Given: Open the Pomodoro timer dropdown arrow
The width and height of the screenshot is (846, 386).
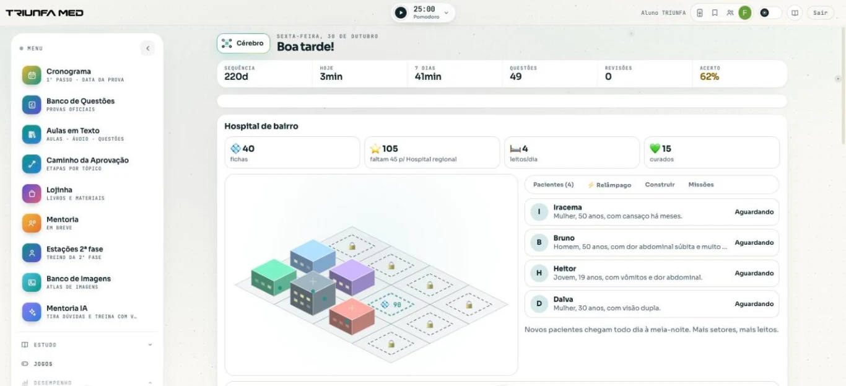Looking at the screenshot, I should (446, 12).
